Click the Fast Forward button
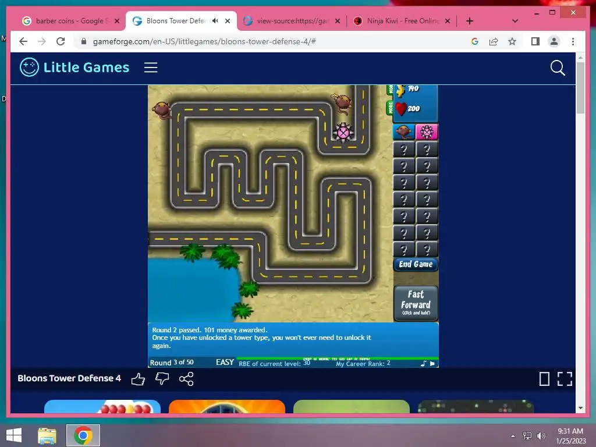This screenshot has width=596, height=447. pyautogui.click(x=416, y=303)
